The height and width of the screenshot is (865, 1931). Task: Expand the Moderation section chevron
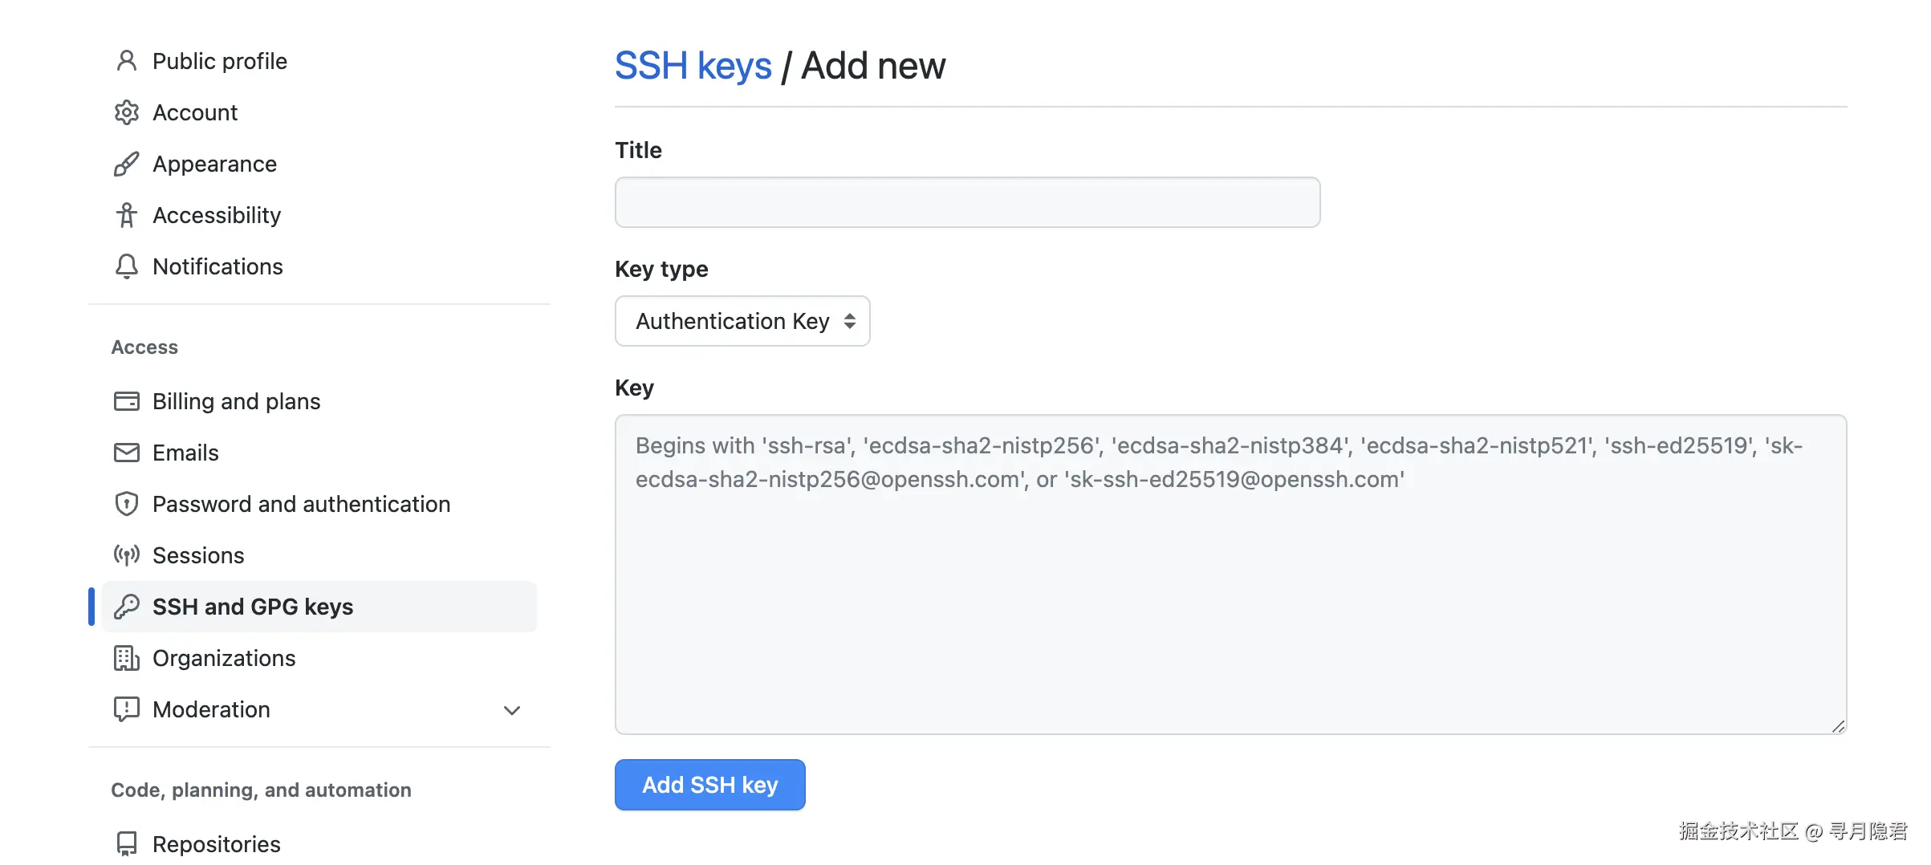[x=512, y=710]
